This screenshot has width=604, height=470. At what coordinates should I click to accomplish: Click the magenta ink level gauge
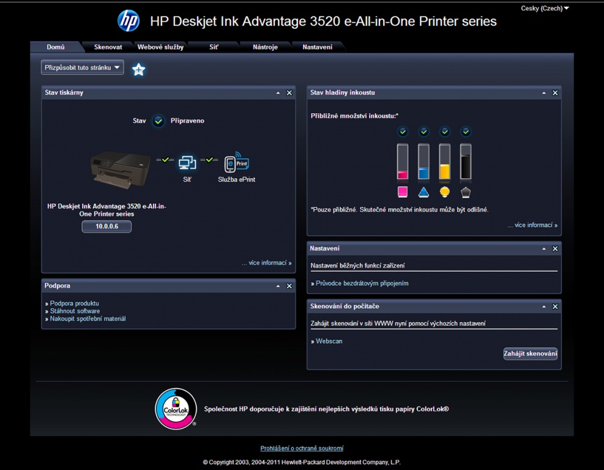click(403, 162)
